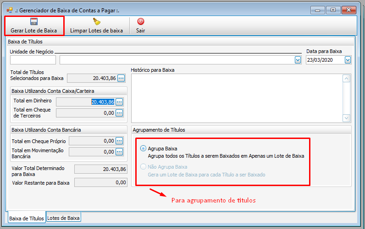The width and height of the screenshot is (365, 229).
Task: Click the Unidade de Negócio code field
Action: click(33, 60)
